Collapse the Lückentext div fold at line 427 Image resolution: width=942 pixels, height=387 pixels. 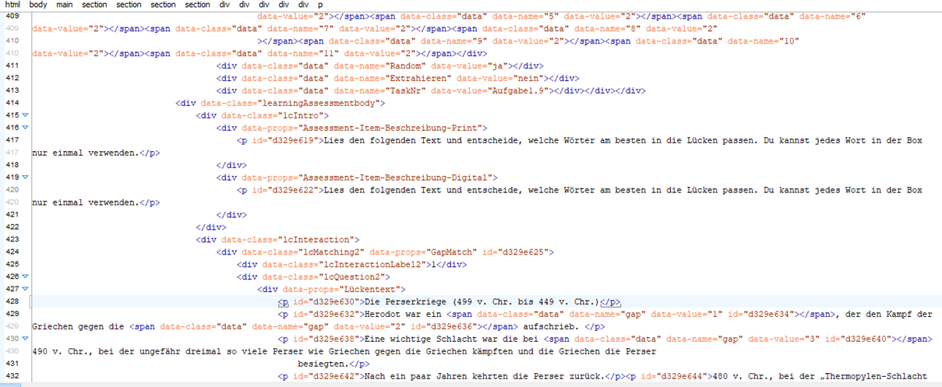[25, 289]
